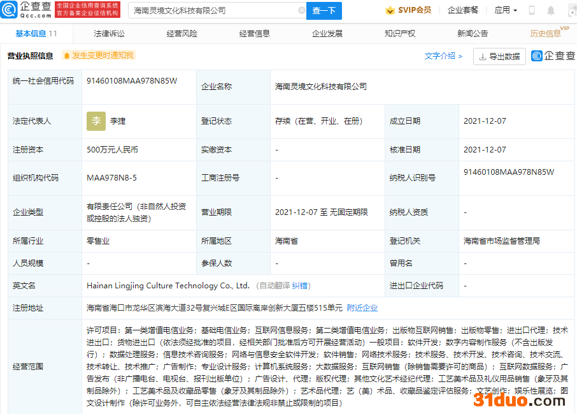Expand 文字介绍 text introduction
Viewport: 577px width, 414px height.
click(x=443, y=56)
